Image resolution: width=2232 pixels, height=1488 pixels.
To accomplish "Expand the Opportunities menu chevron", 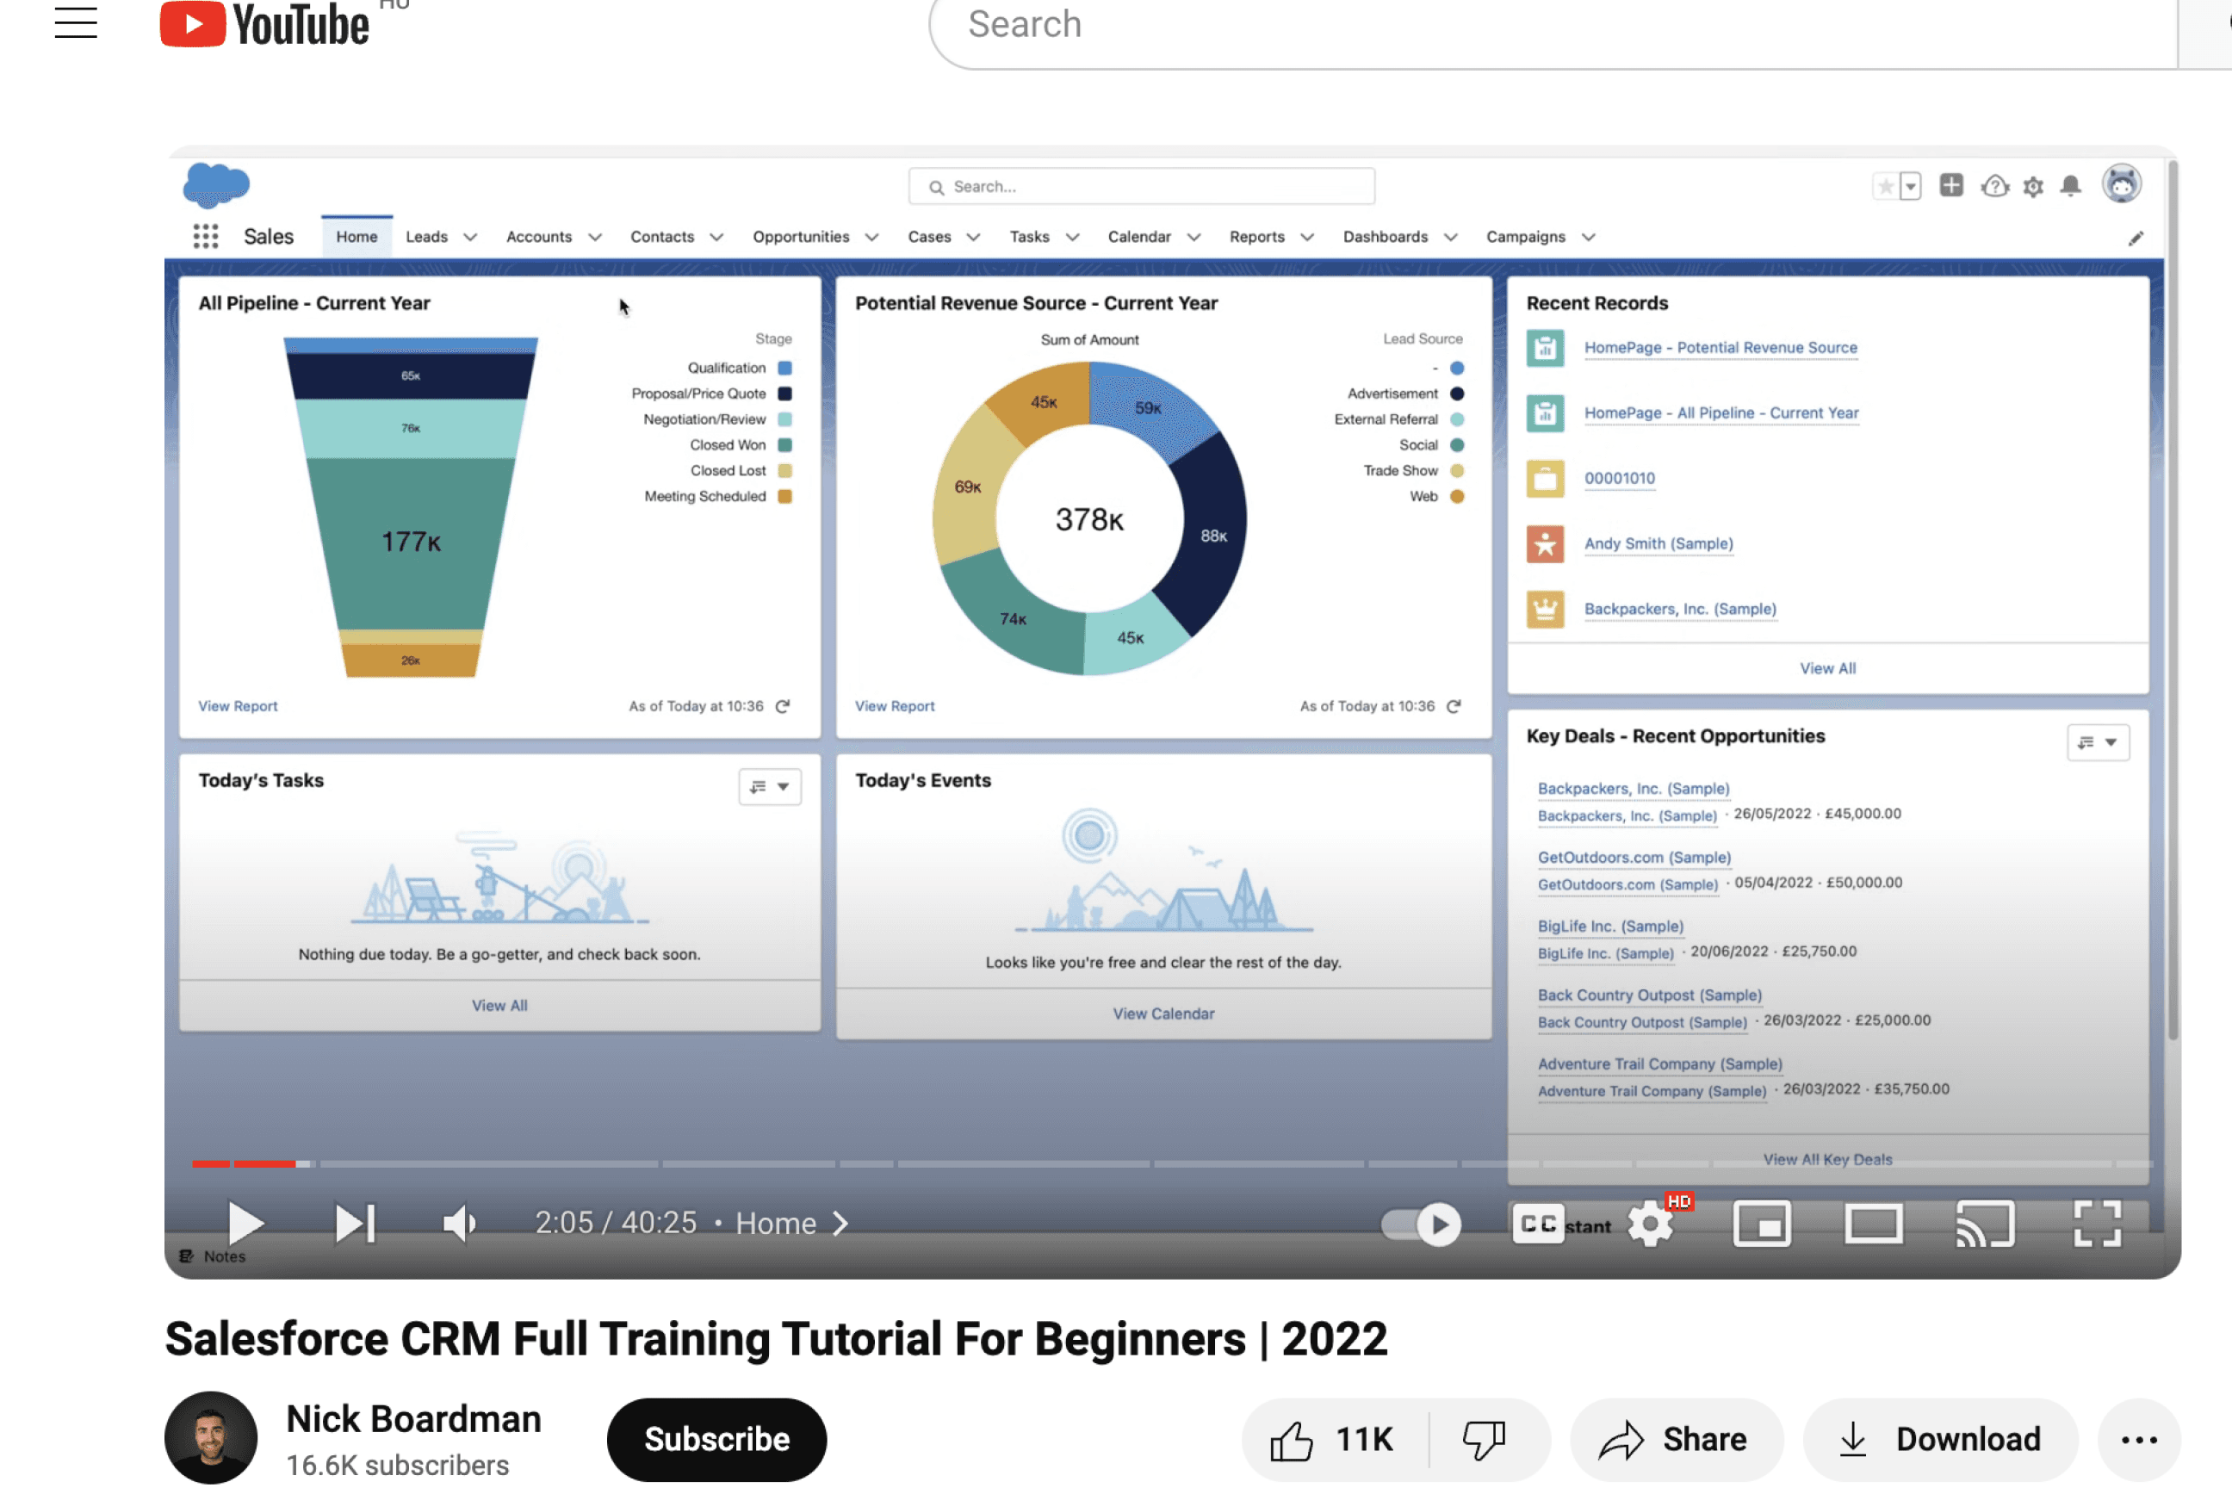I will [x=872, y=236].
